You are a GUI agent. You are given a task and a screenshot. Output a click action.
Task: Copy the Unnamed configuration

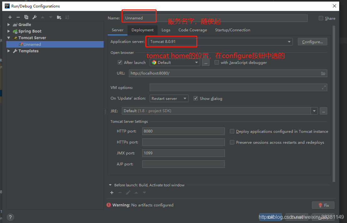pos(26,17)
